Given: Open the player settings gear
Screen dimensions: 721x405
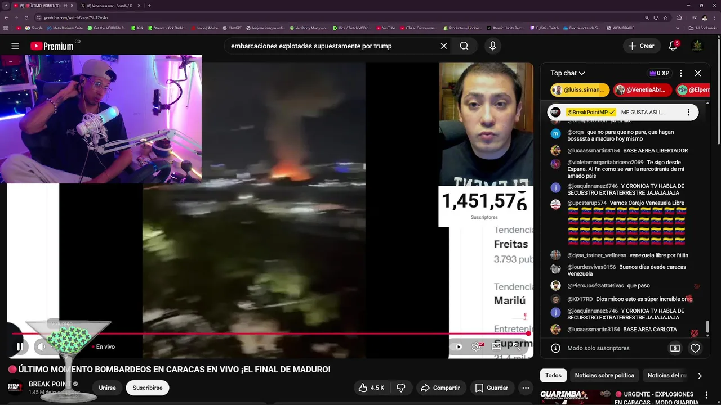Looking at the screenshot, I should pyautogui.click(x=477, y=347).
